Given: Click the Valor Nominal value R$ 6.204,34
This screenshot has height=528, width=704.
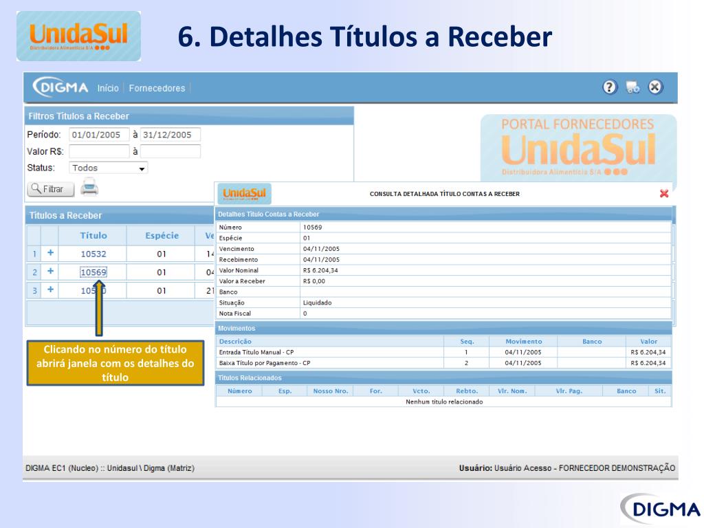Looking at the screenshot, I should tap(320, 270).
